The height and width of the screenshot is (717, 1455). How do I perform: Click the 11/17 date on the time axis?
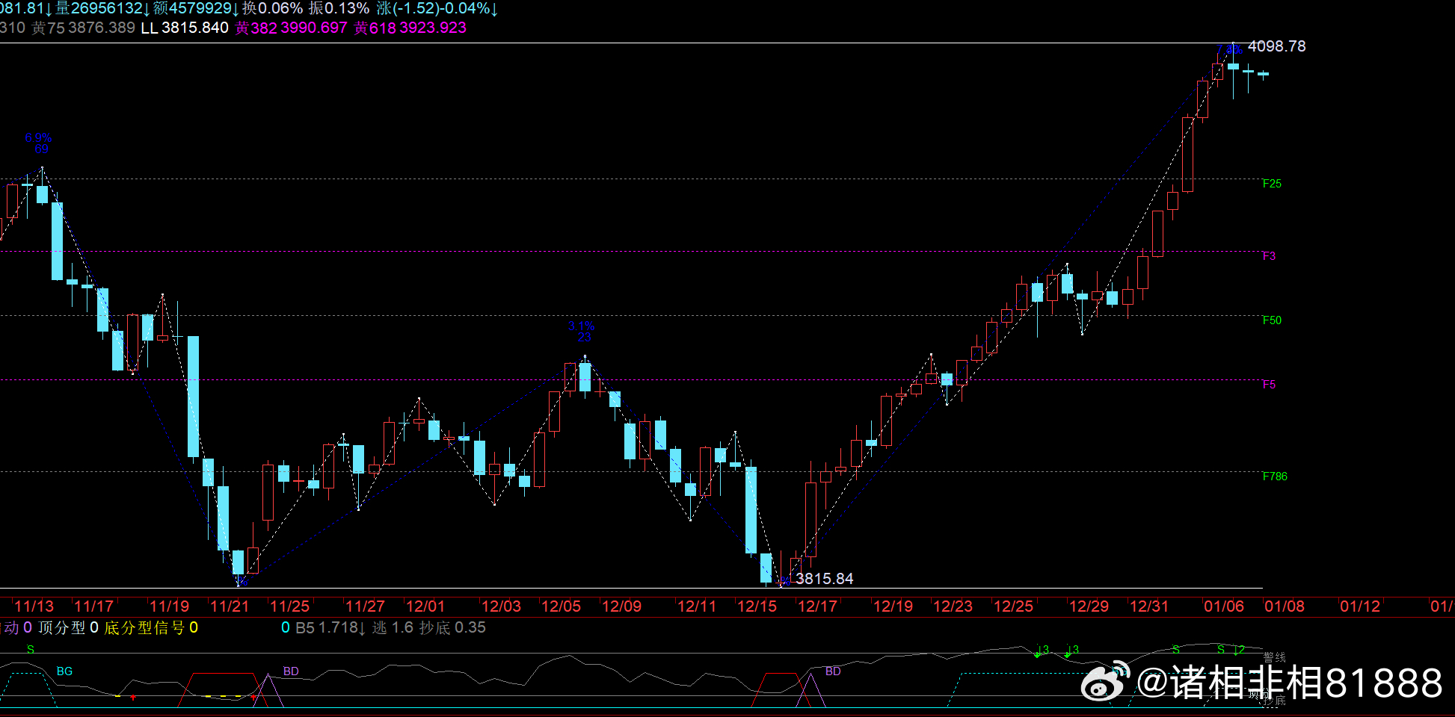(x=94, y=606)
